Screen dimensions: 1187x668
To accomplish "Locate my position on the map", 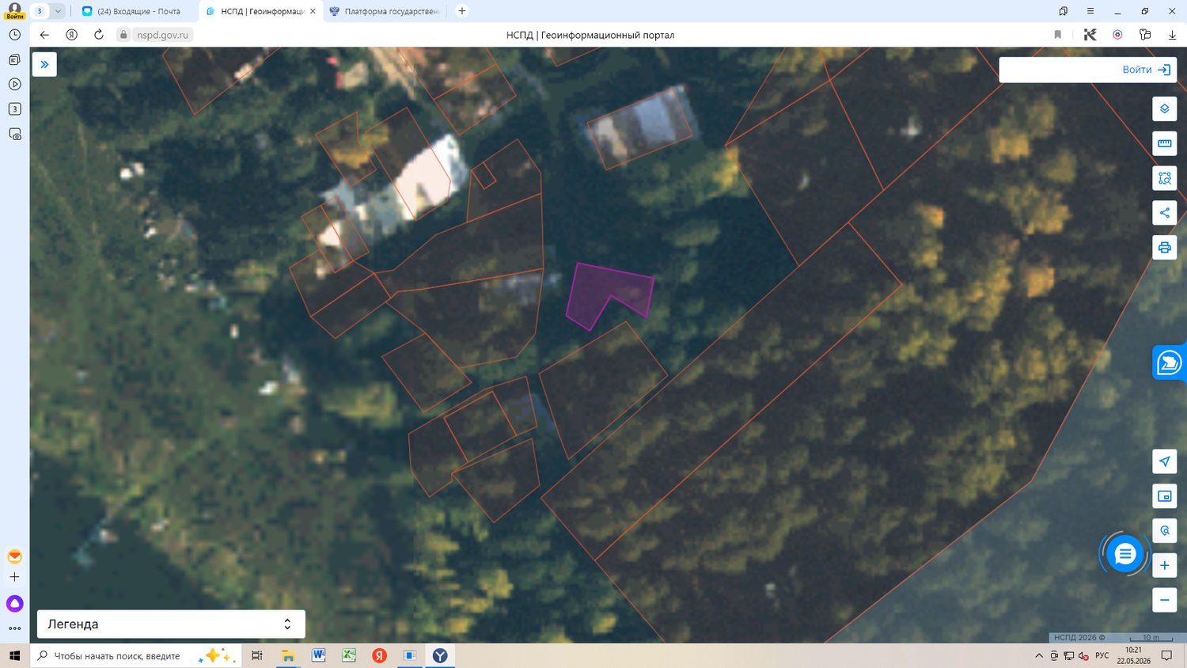I will click(1164, 461).
